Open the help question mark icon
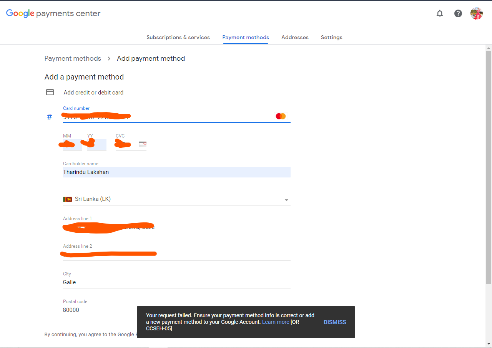This screenshot has width=492, height=348. click(x=458, y=13)
